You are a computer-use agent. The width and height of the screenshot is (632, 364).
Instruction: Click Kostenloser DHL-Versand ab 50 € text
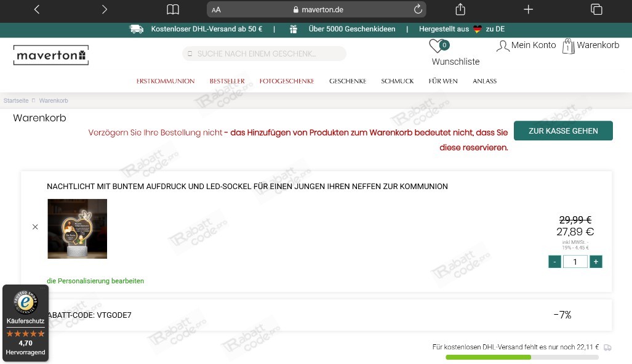(206, 29)
